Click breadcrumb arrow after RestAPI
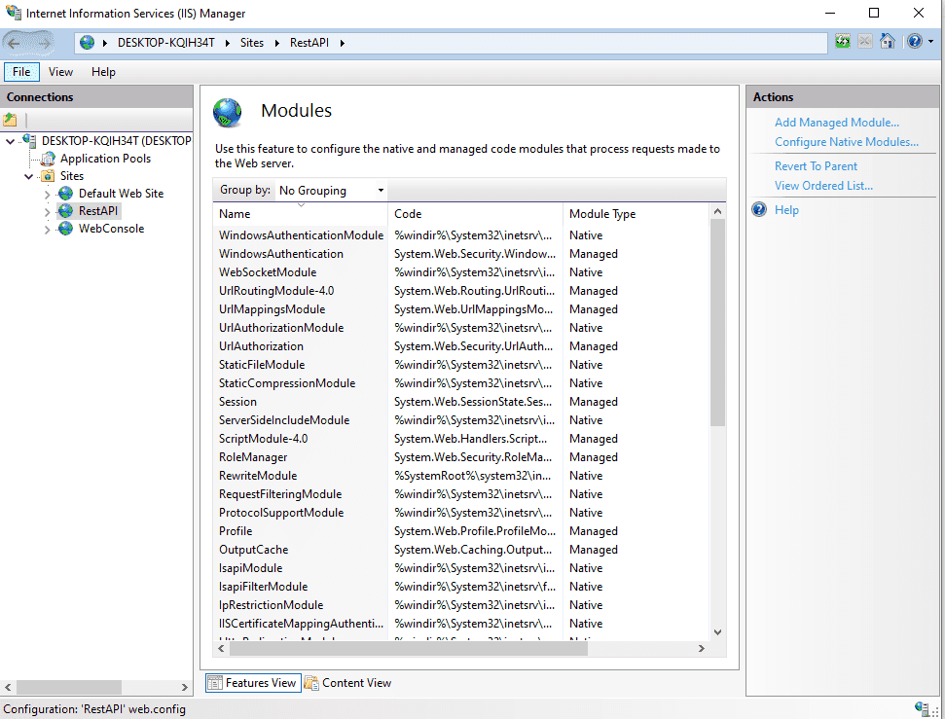The height and width of the screenshot is (719, 945). [x=343, y=43]
